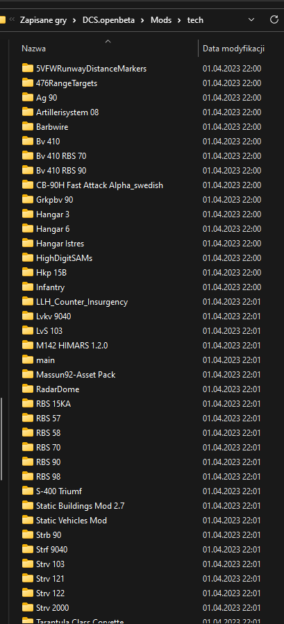Sort by Data modyfikacji column header
284x624 pixels.
(233, 49)
